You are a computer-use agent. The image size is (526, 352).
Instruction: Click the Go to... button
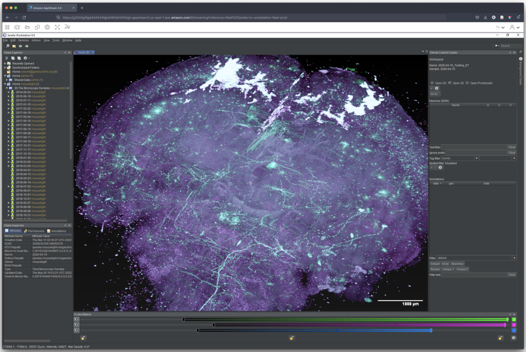[x=435, y=94]
